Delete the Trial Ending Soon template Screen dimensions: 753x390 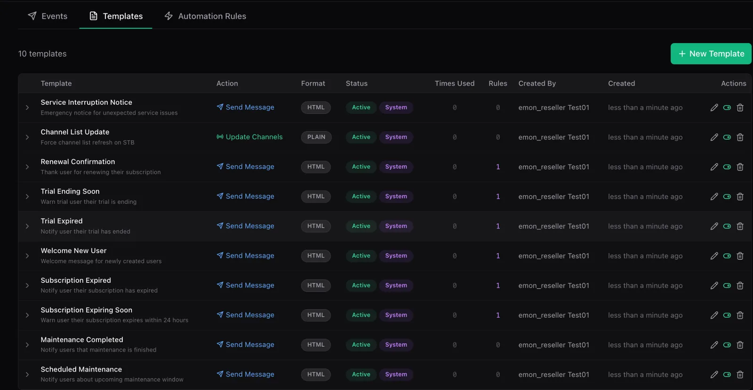(740, 196)
